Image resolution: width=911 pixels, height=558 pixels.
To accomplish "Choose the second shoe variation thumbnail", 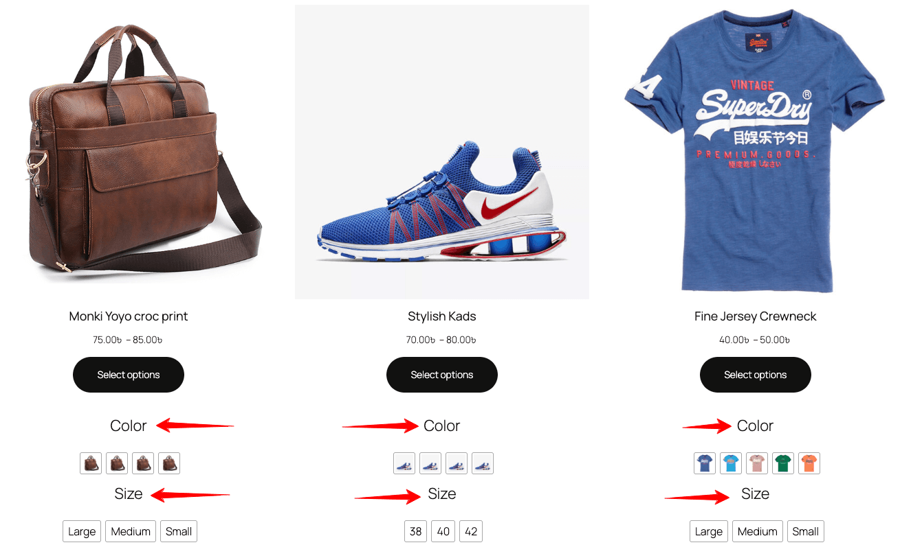I will (x=430, y=463).
